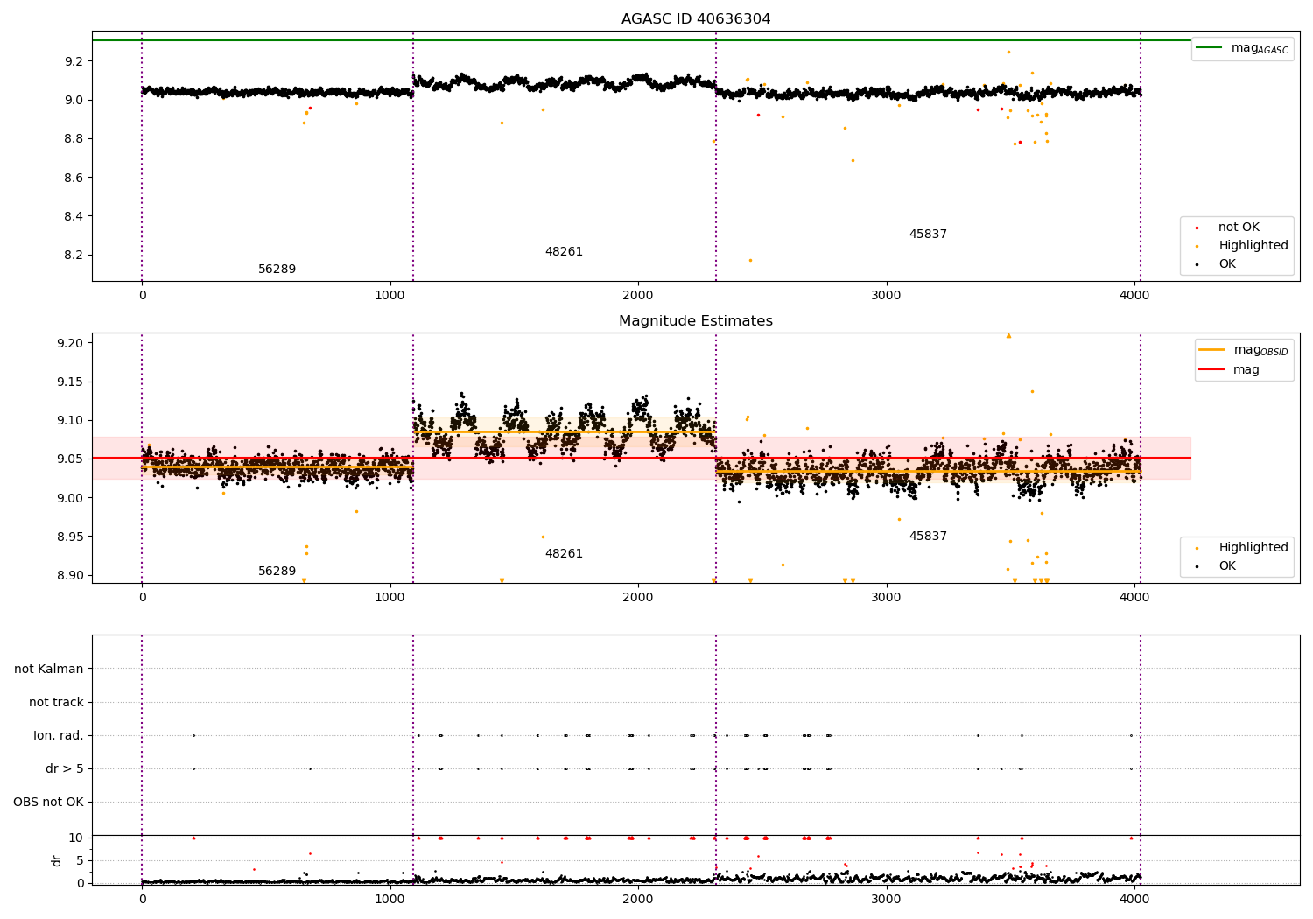Click the 8.4 y-tick of top plot

74,216
